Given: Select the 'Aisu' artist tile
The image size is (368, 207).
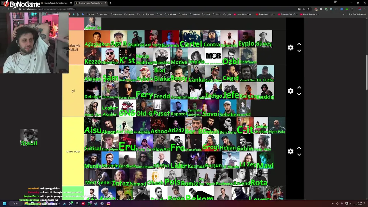Looking at the screenshot, I should point(93,125).
